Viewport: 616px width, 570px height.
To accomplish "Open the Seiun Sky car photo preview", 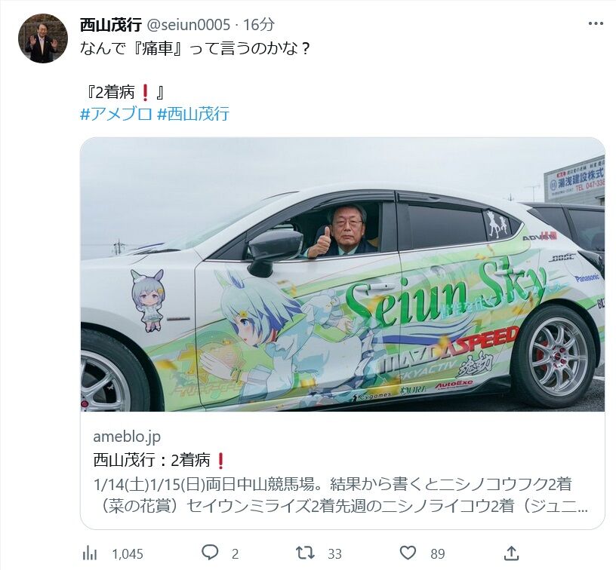I will click(x=342, y=274).
